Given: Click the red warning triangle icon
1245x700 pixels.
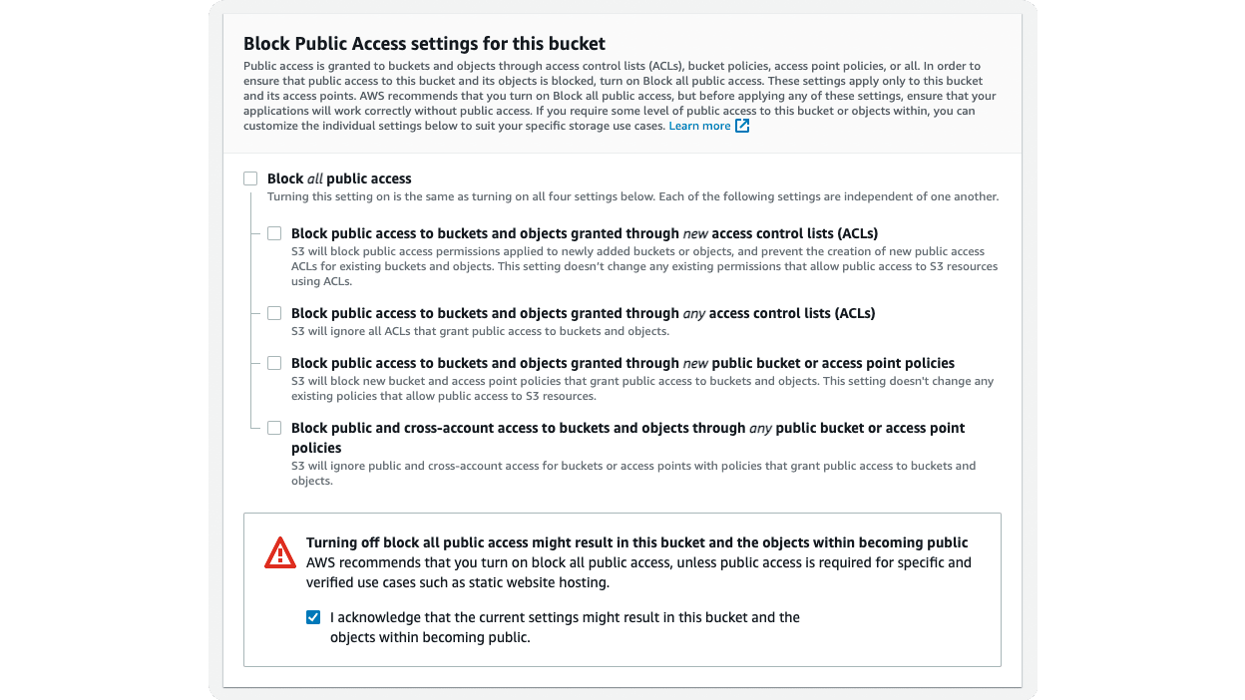Looking at the screenshot, I should (279, 551).
